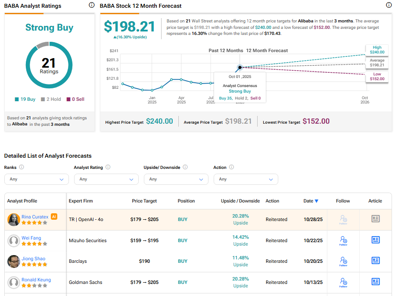Click the Oct 2025 chart data point

240,67
